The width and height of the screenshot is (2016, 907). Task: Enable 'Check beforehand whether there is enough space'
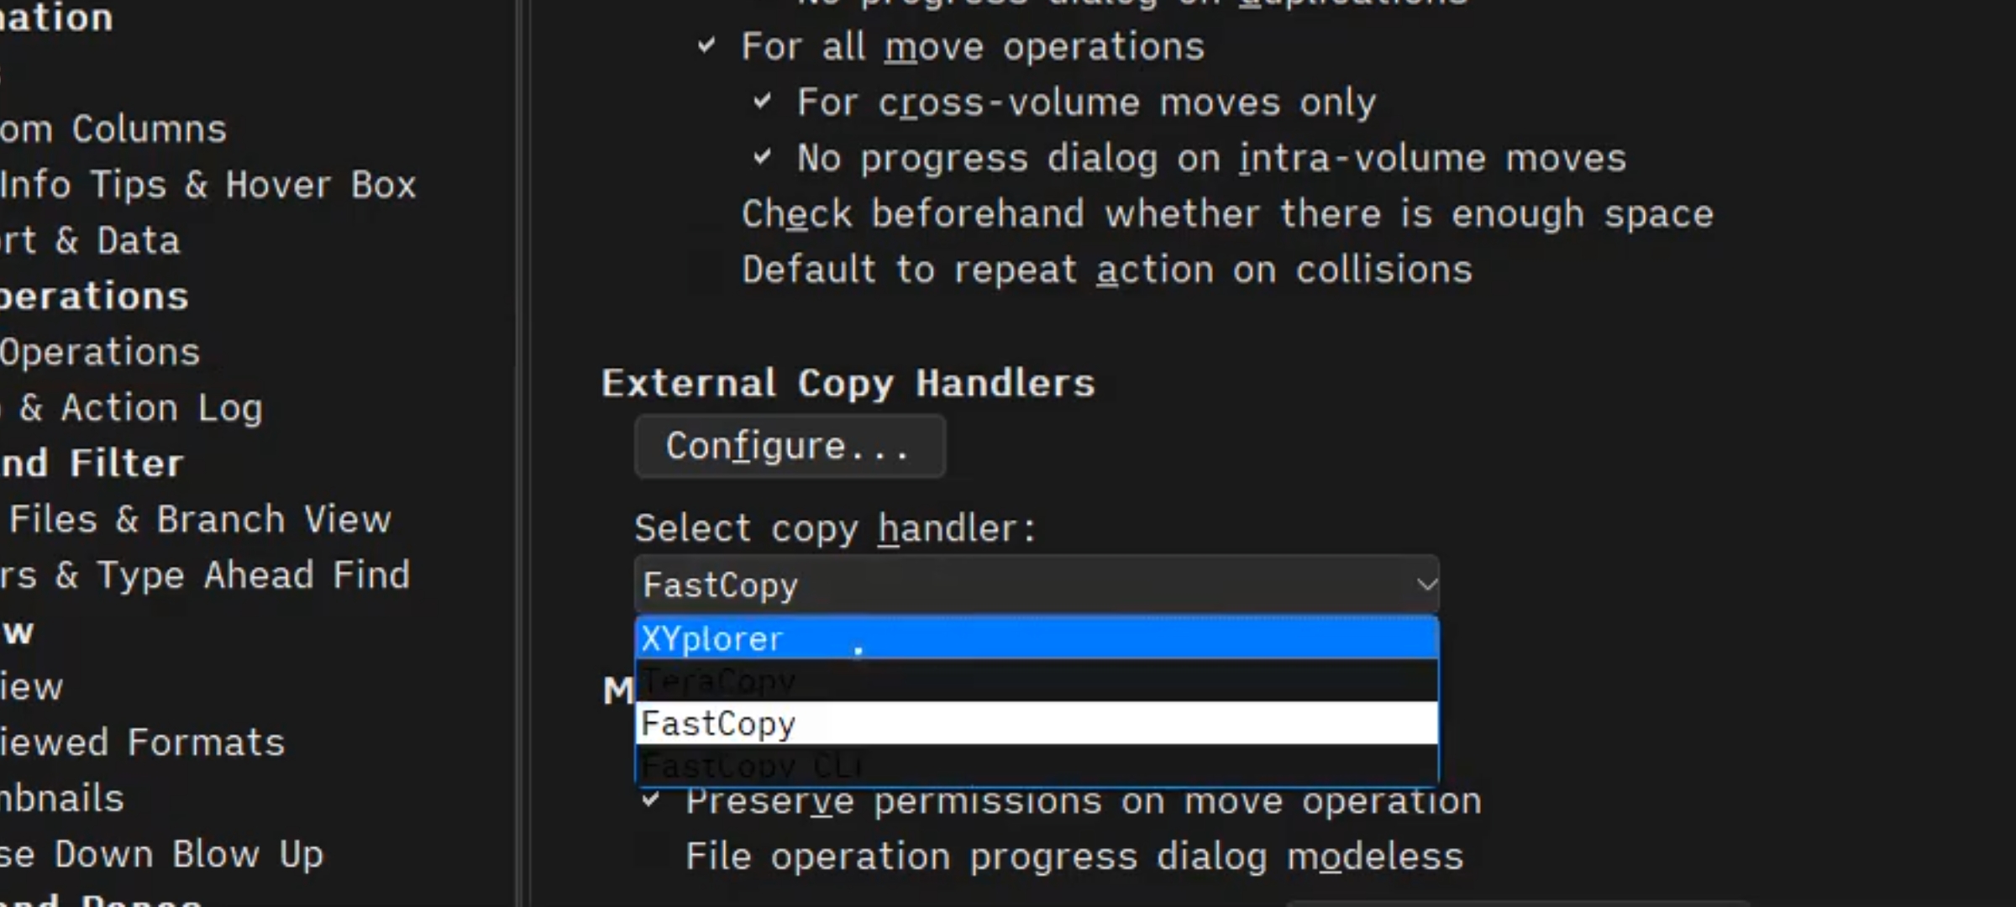click(x=706, y=214)
